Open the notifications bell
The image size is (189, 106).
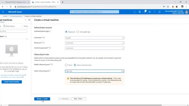(x=145, y=12)
